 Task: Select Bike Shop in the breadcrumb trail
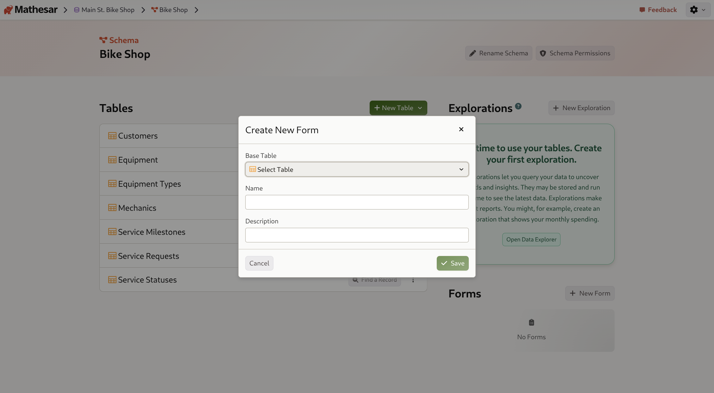click(173, 9)
